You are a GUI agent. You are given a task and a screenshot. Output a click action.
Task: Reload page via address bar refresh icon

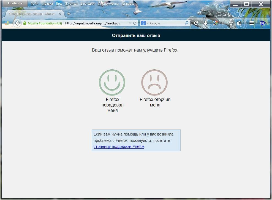click(135, 23)
